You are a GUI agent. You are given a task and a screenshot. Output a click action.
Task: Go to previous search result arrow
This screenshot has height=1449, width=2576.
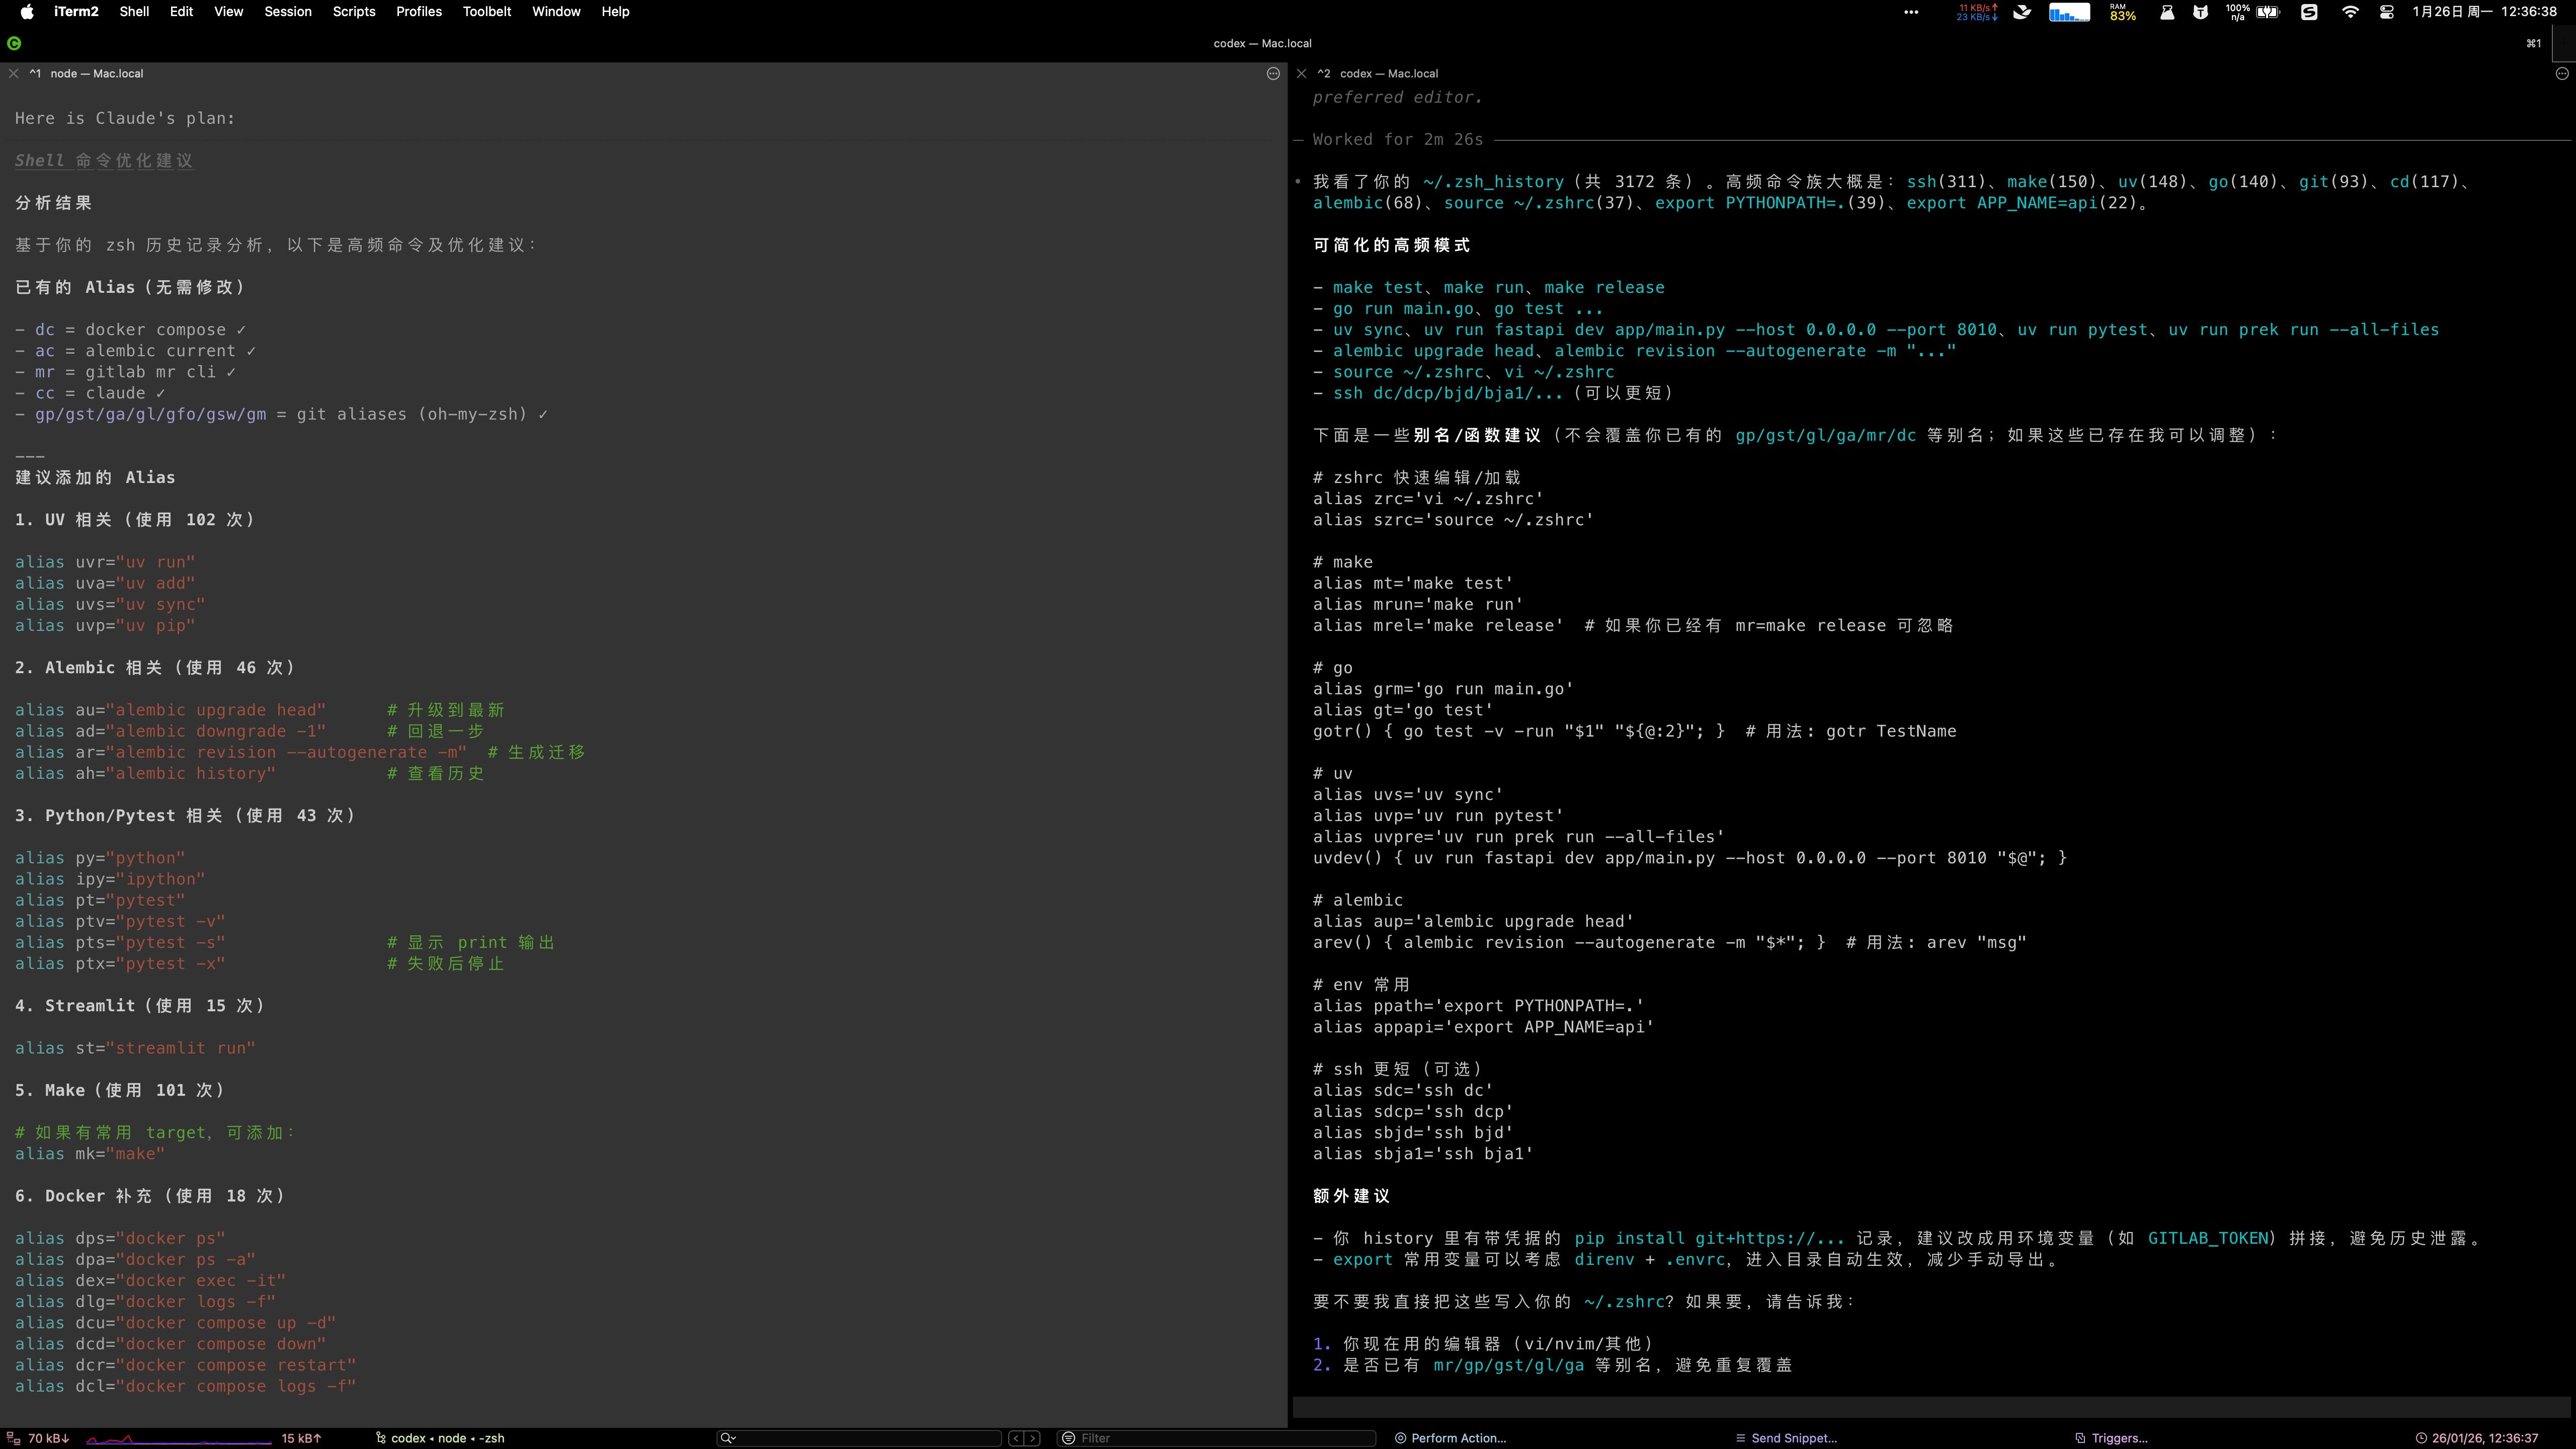coord(1015,1438)
